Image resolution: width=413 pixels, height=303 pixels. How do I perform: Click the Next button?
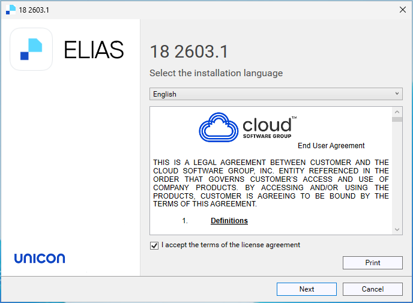(x=307, y=289)
